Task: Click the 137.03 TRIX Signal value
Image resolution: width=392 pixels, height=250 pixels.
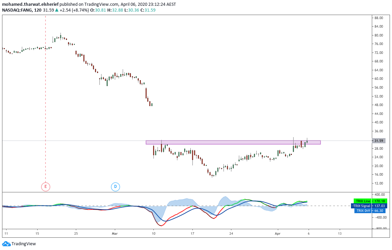Action: tap(379, 206)
